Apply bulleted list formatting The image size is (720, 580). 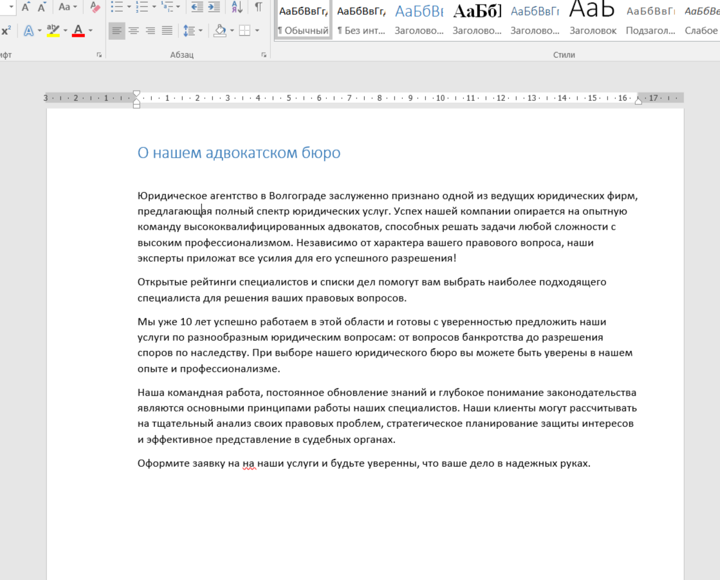116,6
